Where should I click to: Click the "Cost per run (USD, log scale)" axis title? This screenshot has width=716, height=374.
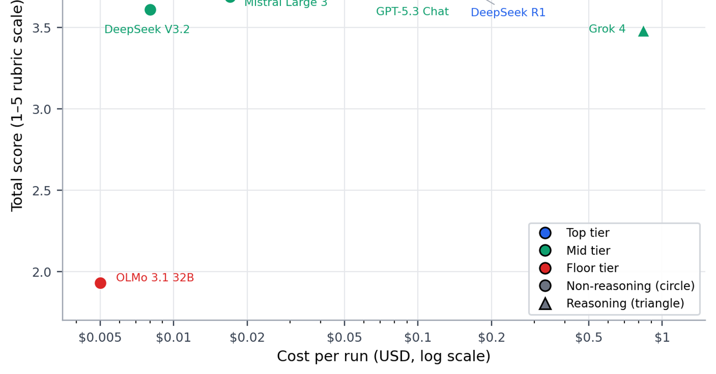coord(384,356)
